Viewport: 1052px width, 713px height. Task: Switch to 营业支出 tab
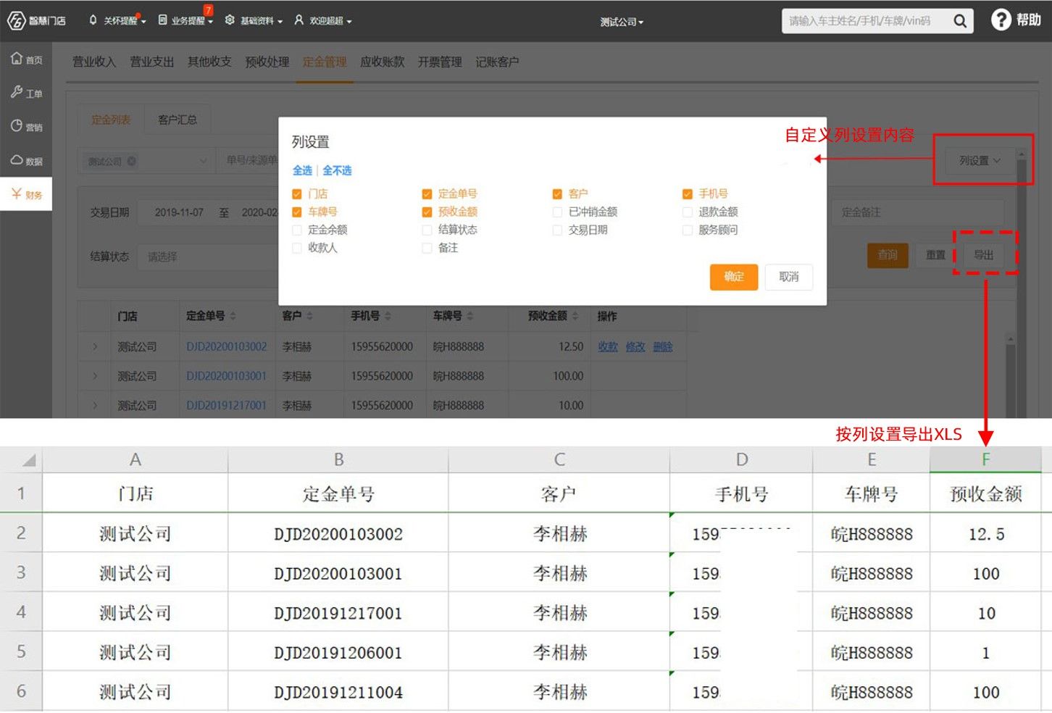152,62
